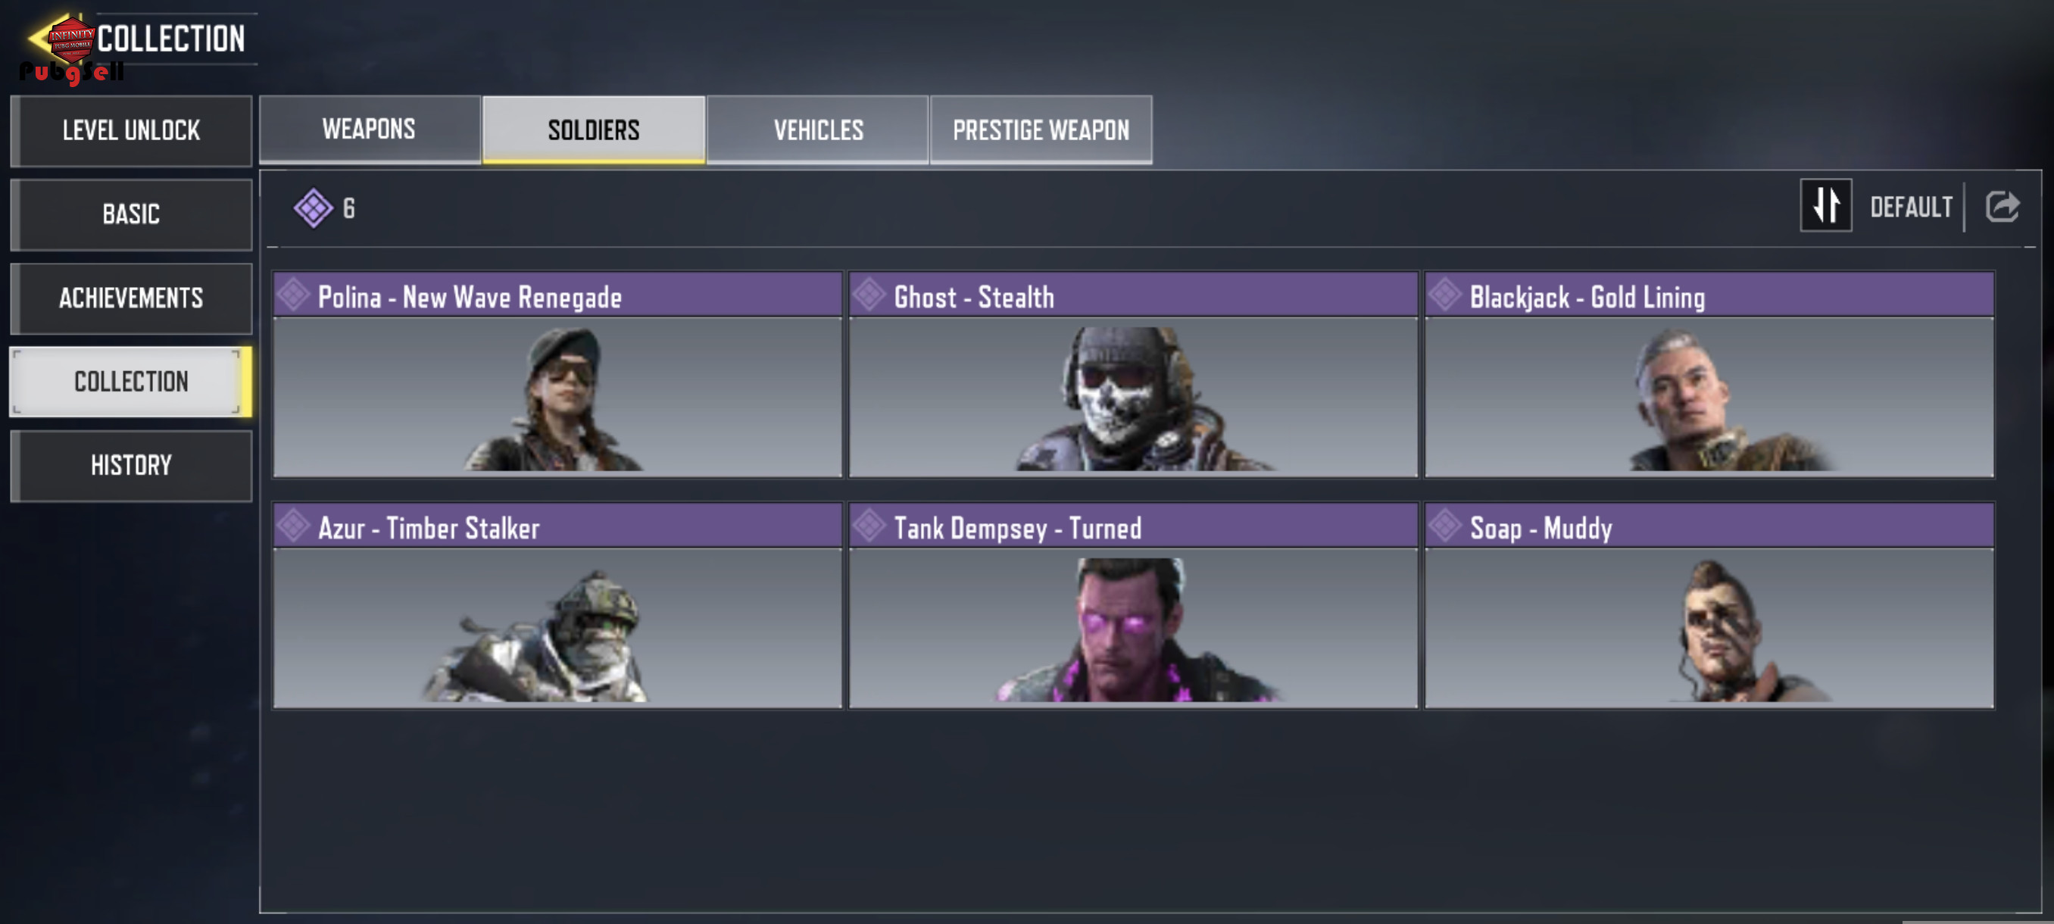
Task: Click the share export icon
Action: tap(2002, 207)
